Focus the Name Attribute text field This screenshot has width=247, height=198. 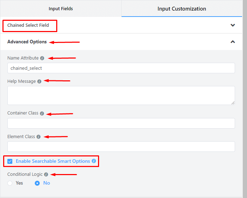[121, 68]
